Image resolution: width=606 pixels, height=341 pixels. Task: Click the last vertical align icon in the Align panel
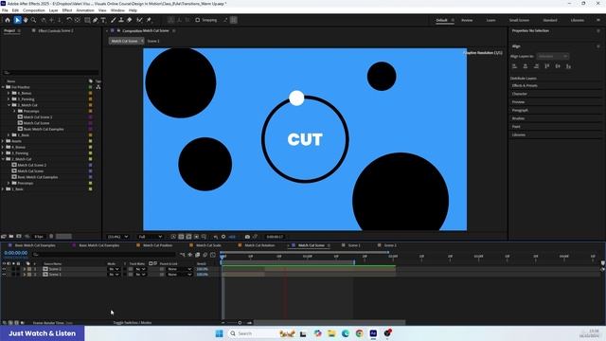point(568,66)
